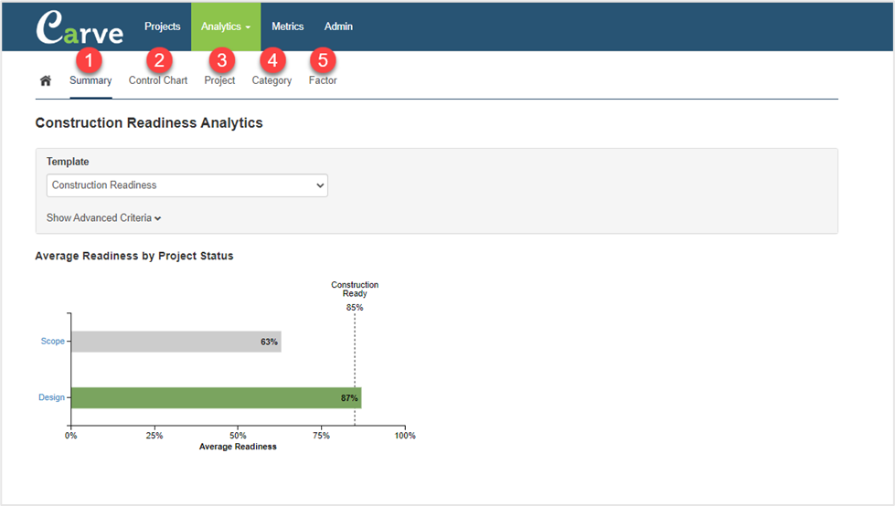This screenshot has height=506, width=895.
Task: Click the 87% bar value
Action: pyautogui.click(x=349, y=398)
